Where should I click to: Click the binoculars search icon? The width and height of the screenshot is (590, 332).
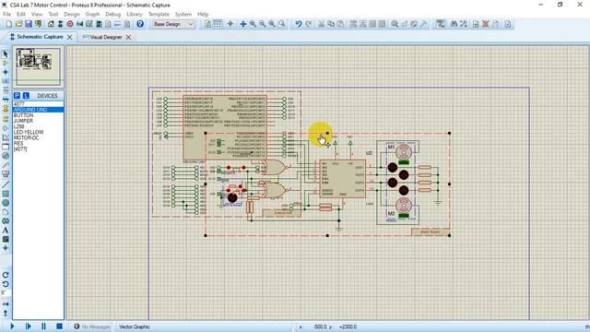(454, 24)
